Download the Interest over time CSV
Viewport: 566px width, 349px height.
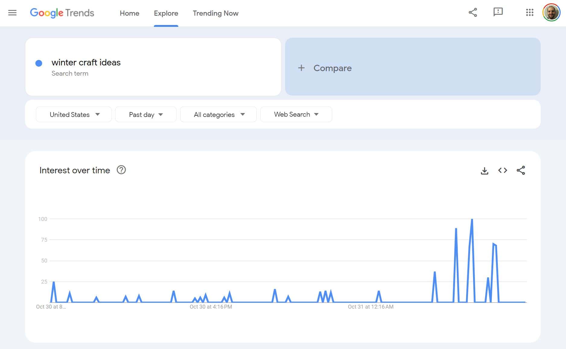485,171
